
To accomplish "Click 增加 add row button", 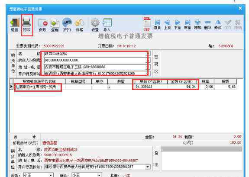I will (x=197, y=24).
